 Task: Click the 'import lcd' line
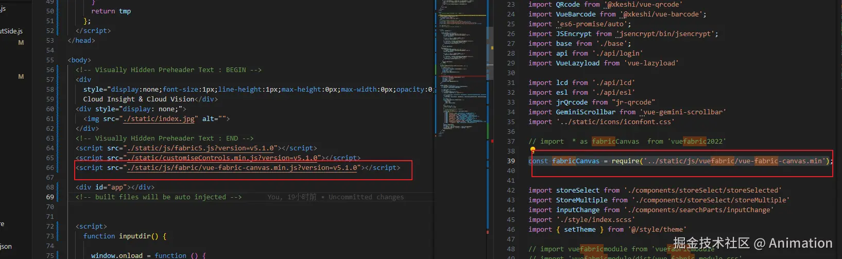point(582,83)
